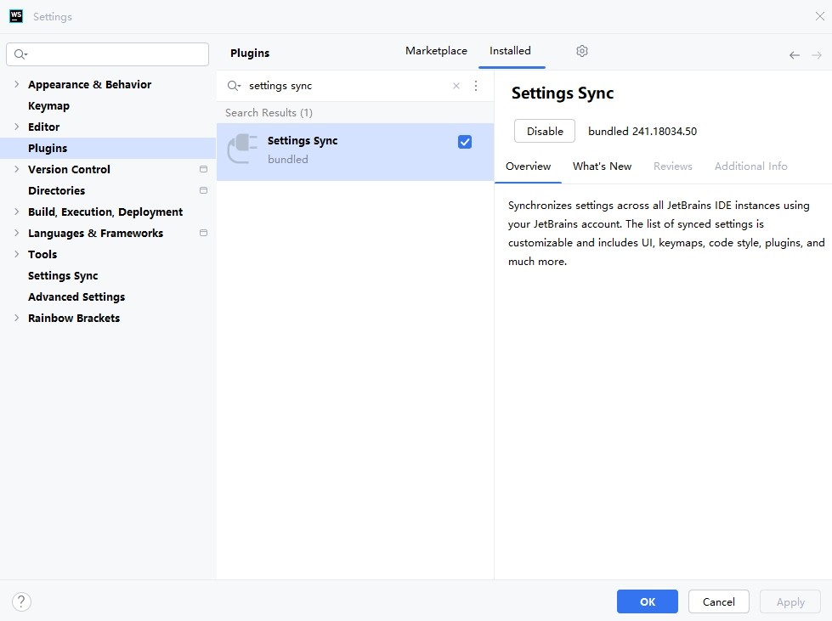
Task: Expand the Tools section
Action: point(16,254)
